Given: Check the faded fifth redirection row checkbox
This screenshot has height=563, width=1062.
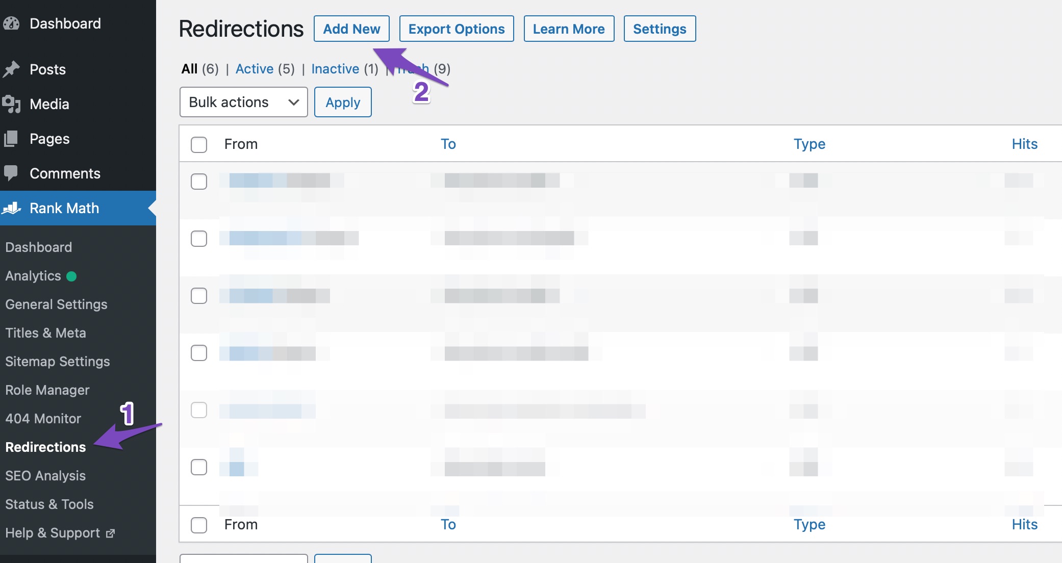Looking at the screenshot, I should tap(199, 410).
